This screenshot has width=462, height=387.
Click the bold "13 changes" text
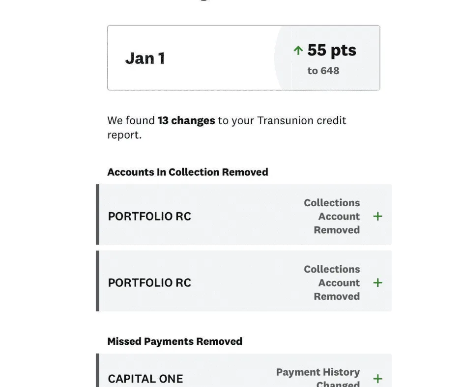pos(186,121)
